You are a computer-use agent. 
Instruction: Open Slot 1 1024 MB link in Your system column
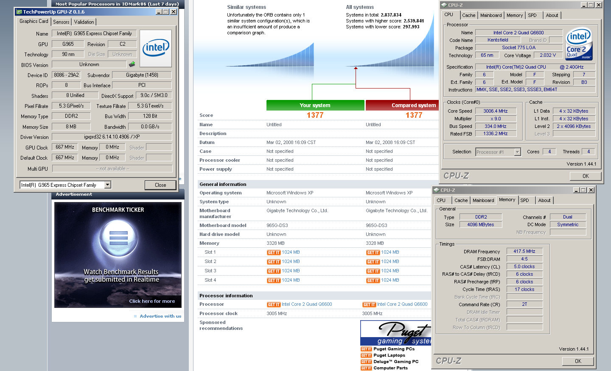(x=291, y=252)
